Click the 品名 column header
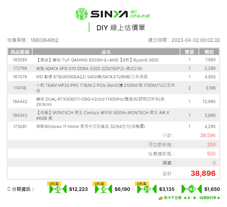Screen dimensions: 227x207 click(x=106, y=52)
